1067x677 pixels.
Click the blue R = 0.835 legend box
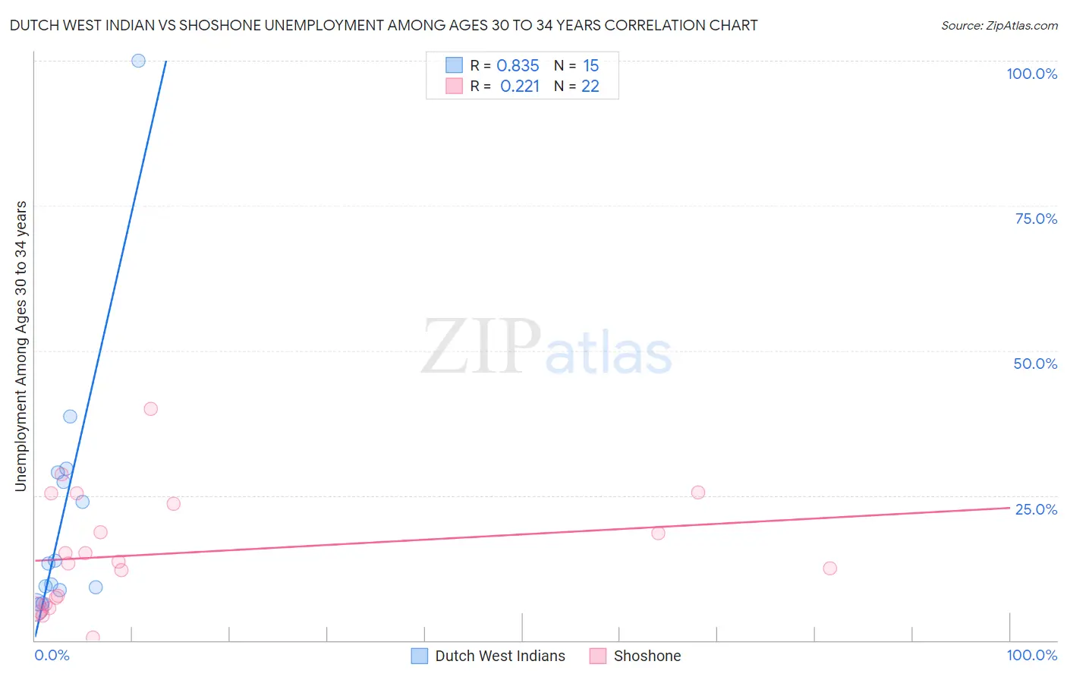pos(454,65)
